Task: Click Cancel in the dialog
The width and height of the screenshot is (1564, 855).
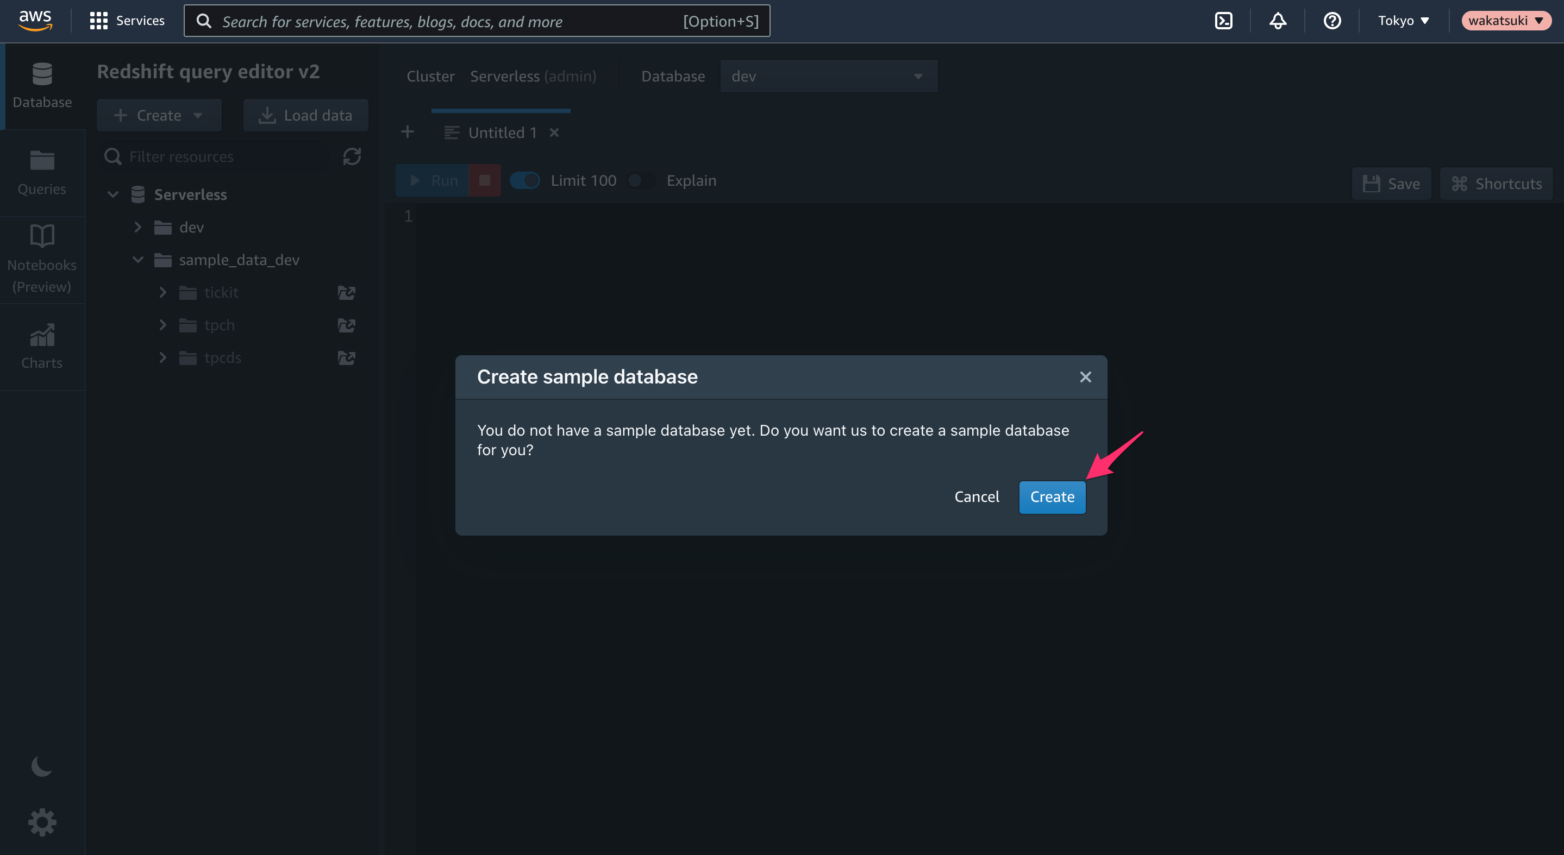Action: [977, 497]
